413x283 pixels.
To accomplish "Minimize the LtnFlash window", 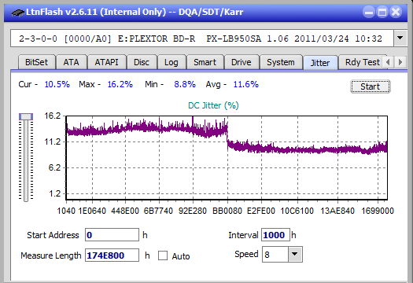I will [369, 12].
